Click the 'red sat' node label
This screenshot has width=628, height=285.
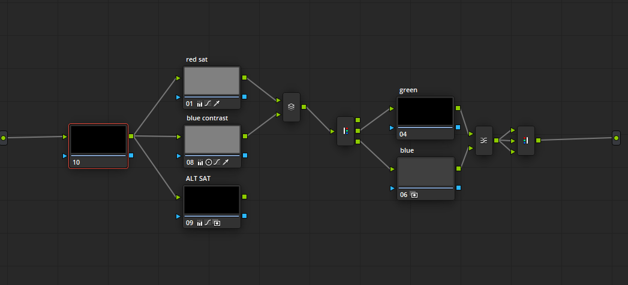coord(197,59)
